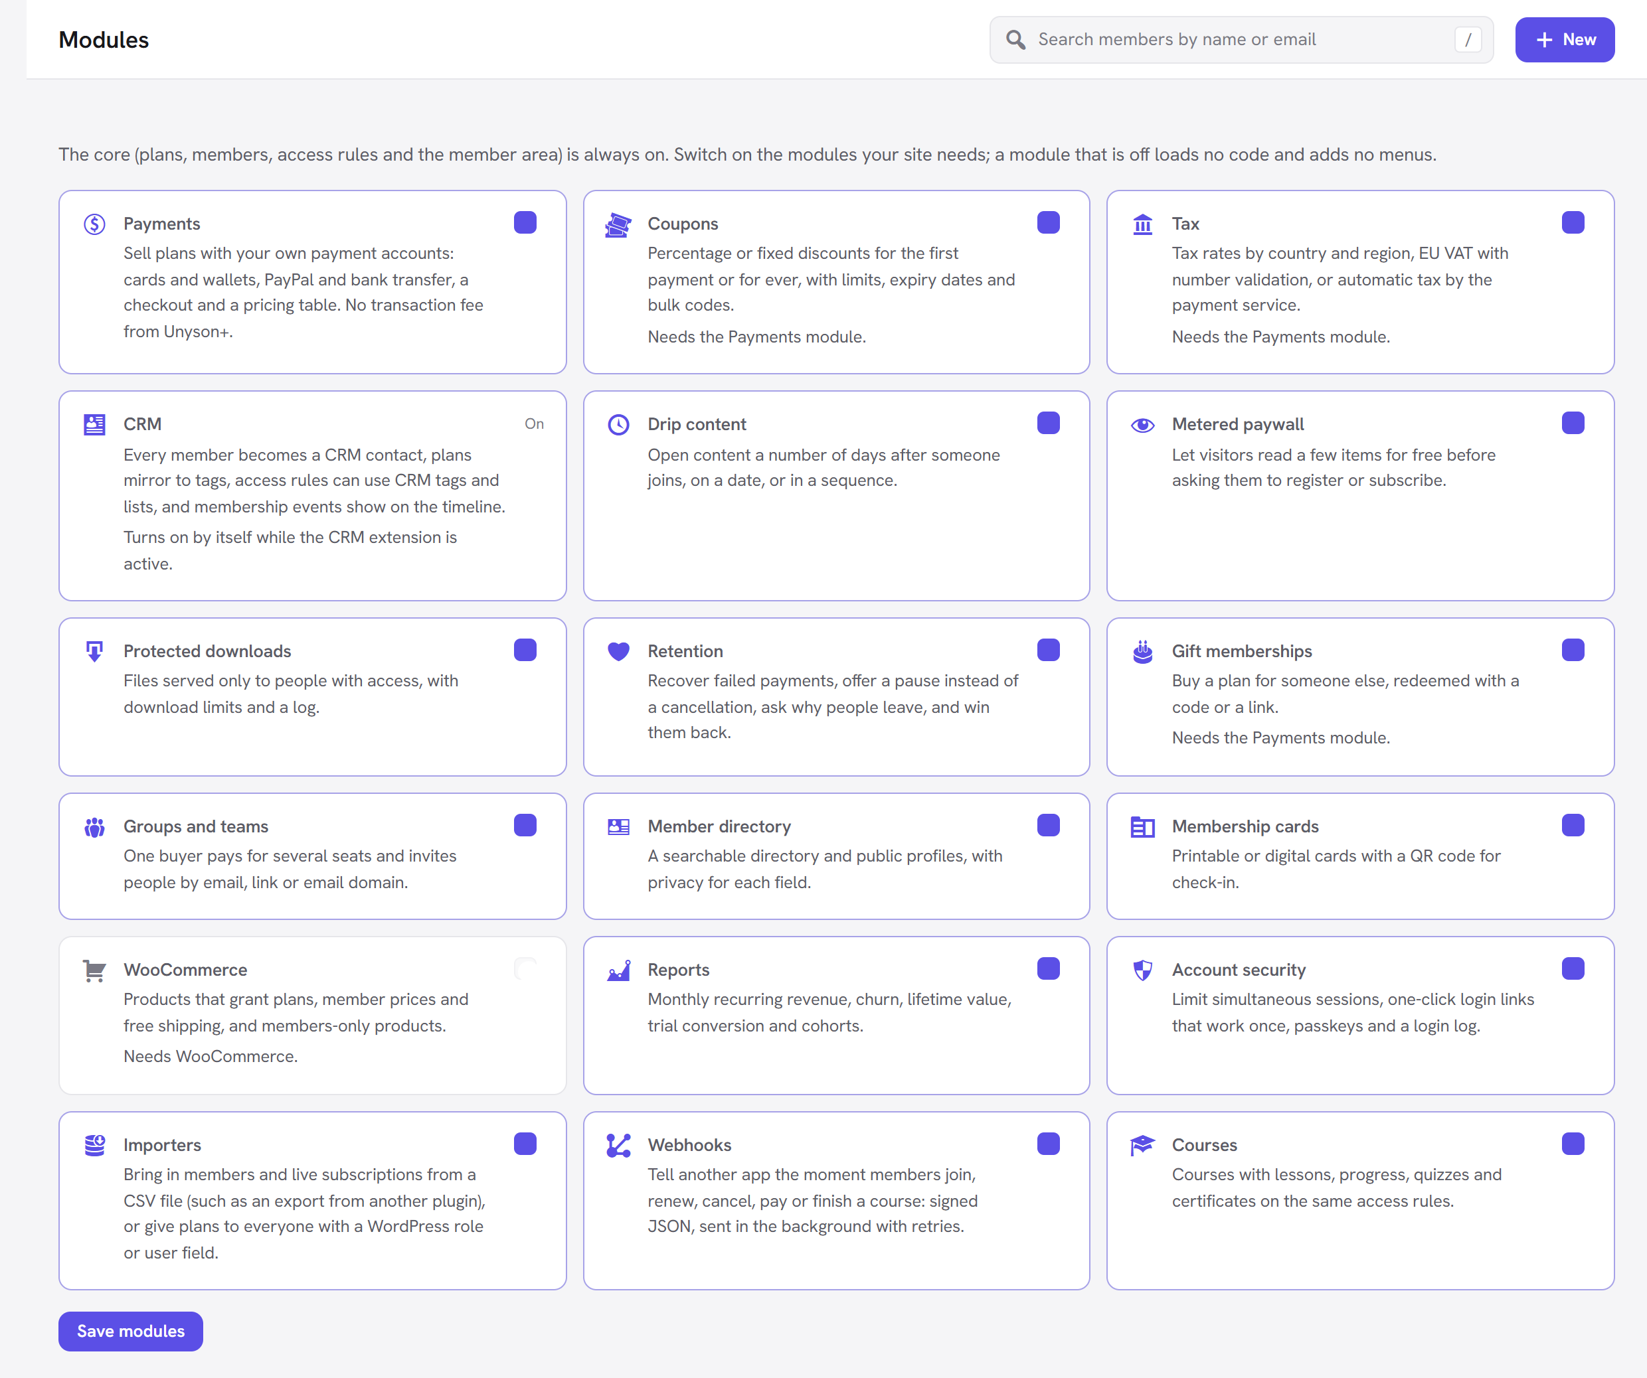The width and height of the screenshot is (1647, 1378).
Task: Click the Gift memberships cake icon
Action: (x=1143, y=651)
